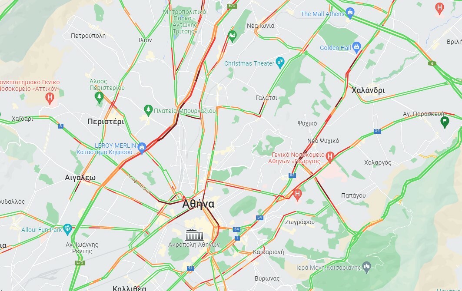Screen dimensions: 462x291
Task: Click the Αιγάλεω area label
Action: (80, 178)
